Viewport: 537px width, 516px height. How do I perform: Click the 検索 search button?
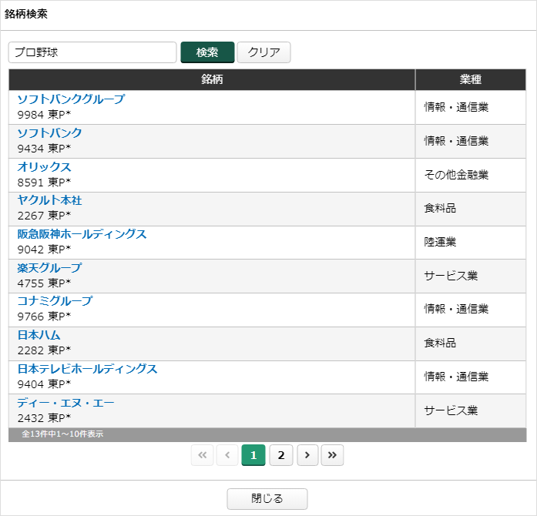coord(207,52)
